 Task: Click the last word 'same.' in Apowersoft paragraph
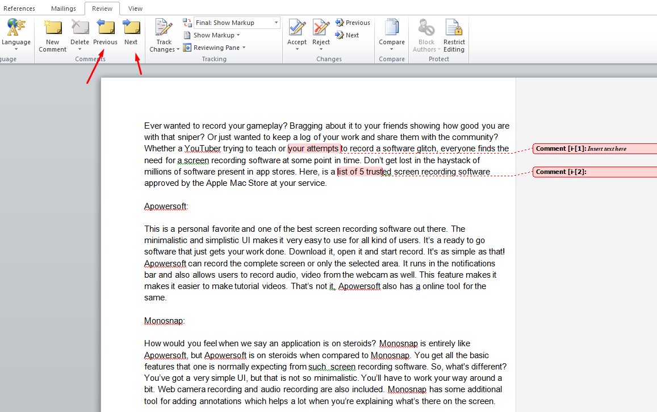[156, 298]
